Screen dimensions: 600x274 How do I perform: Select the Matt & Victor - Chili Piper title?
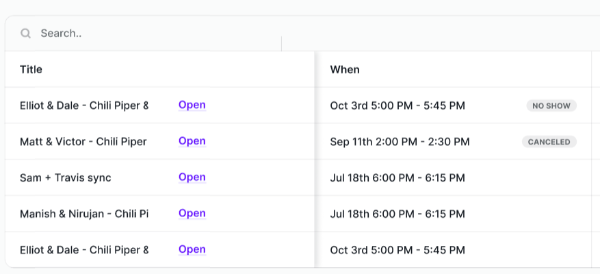click(x=83, y=142)
